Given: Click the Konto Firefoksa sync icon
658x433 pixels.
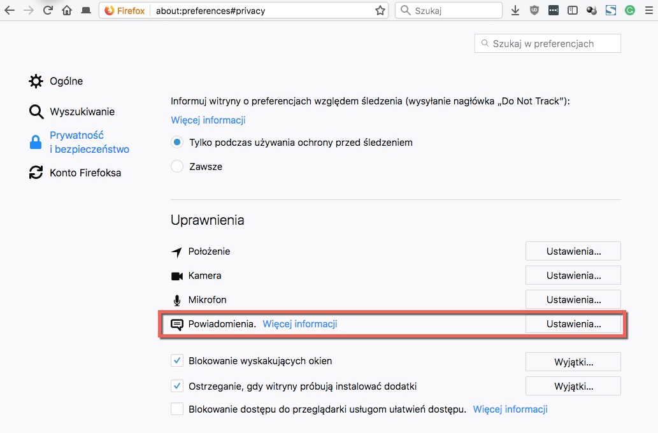Looking at the screenshot, I should [36, 173].
